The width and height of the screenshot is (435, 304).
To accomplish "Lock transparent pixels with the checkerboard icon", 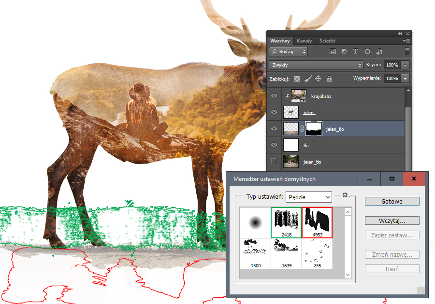I will pos(297,79).
